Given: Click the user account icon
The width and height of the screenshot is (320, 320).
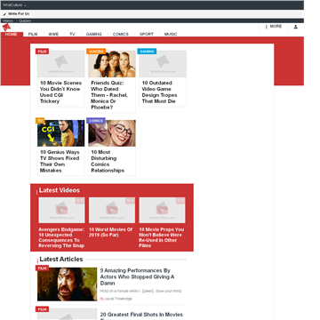Looking at the screenshot, I should pos(296,27).
